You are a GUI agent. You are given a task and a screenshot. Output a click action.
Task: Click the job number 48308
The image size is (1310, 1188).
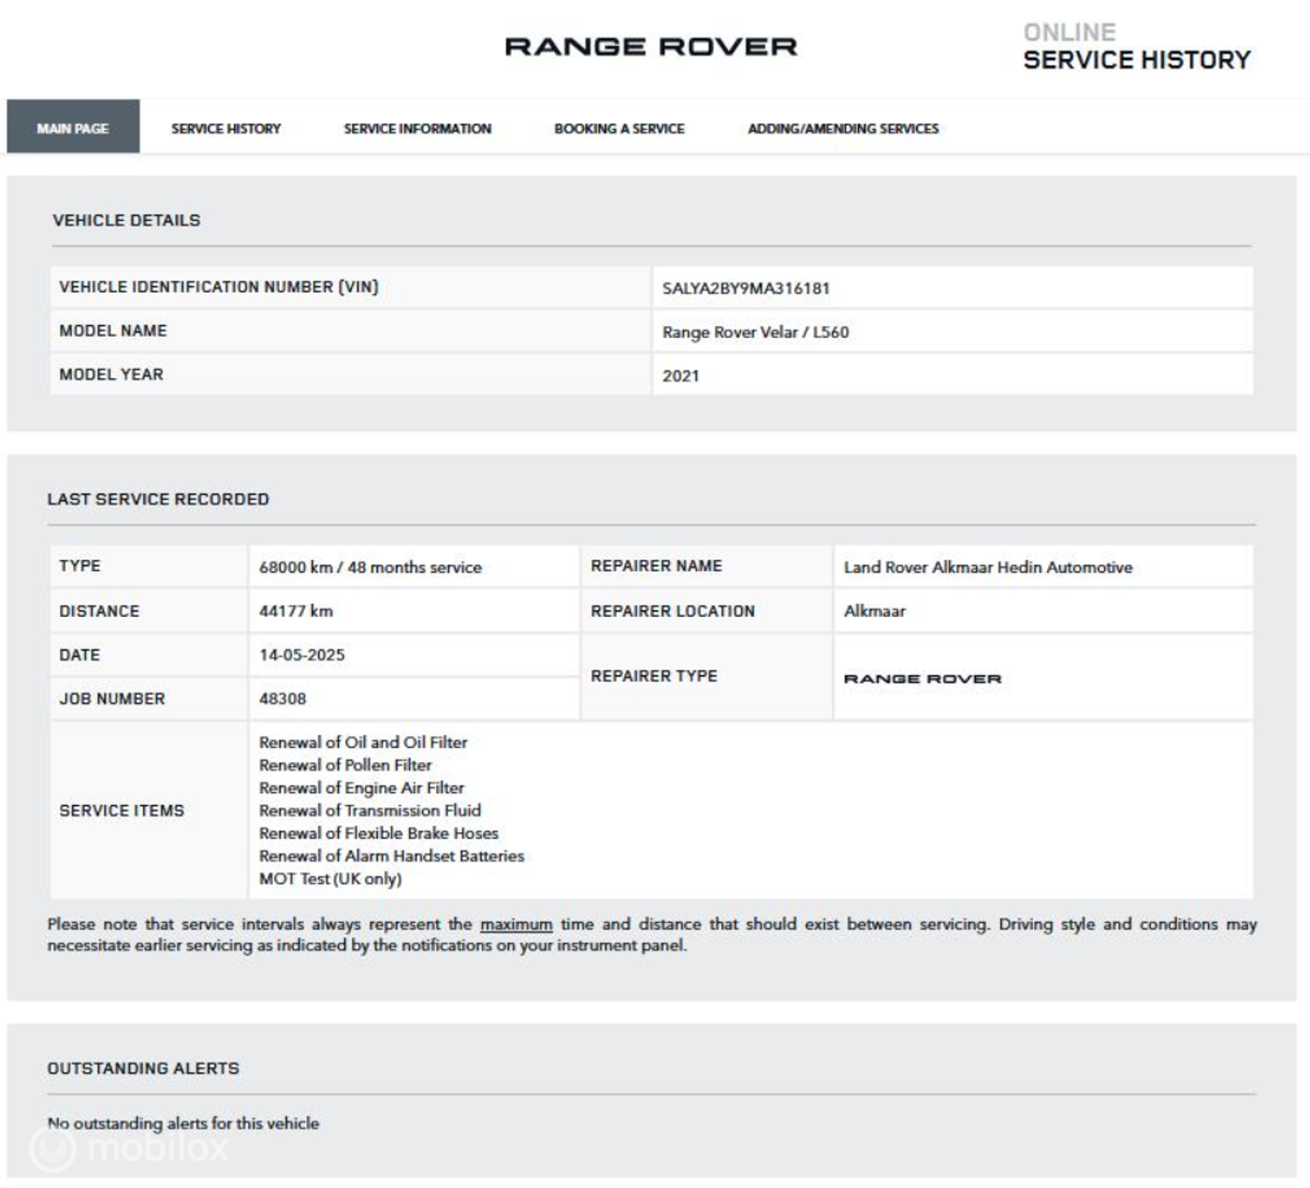283,699
